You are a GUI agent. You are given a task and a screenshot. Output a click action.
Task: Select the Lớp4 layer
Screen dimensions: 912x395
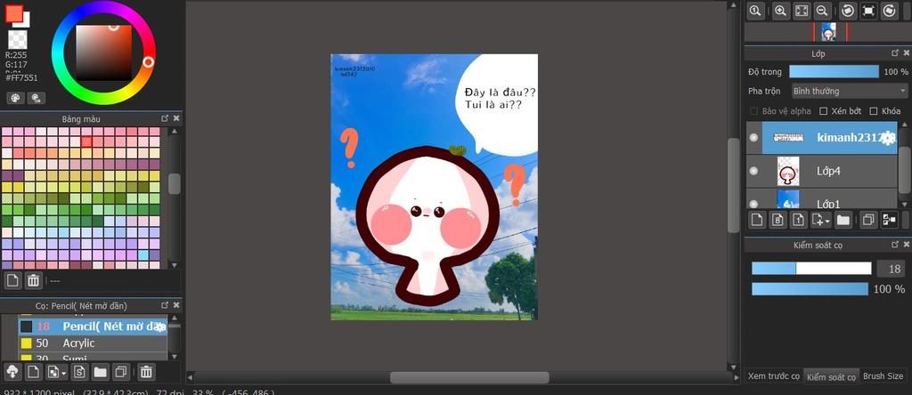[829, 171]
